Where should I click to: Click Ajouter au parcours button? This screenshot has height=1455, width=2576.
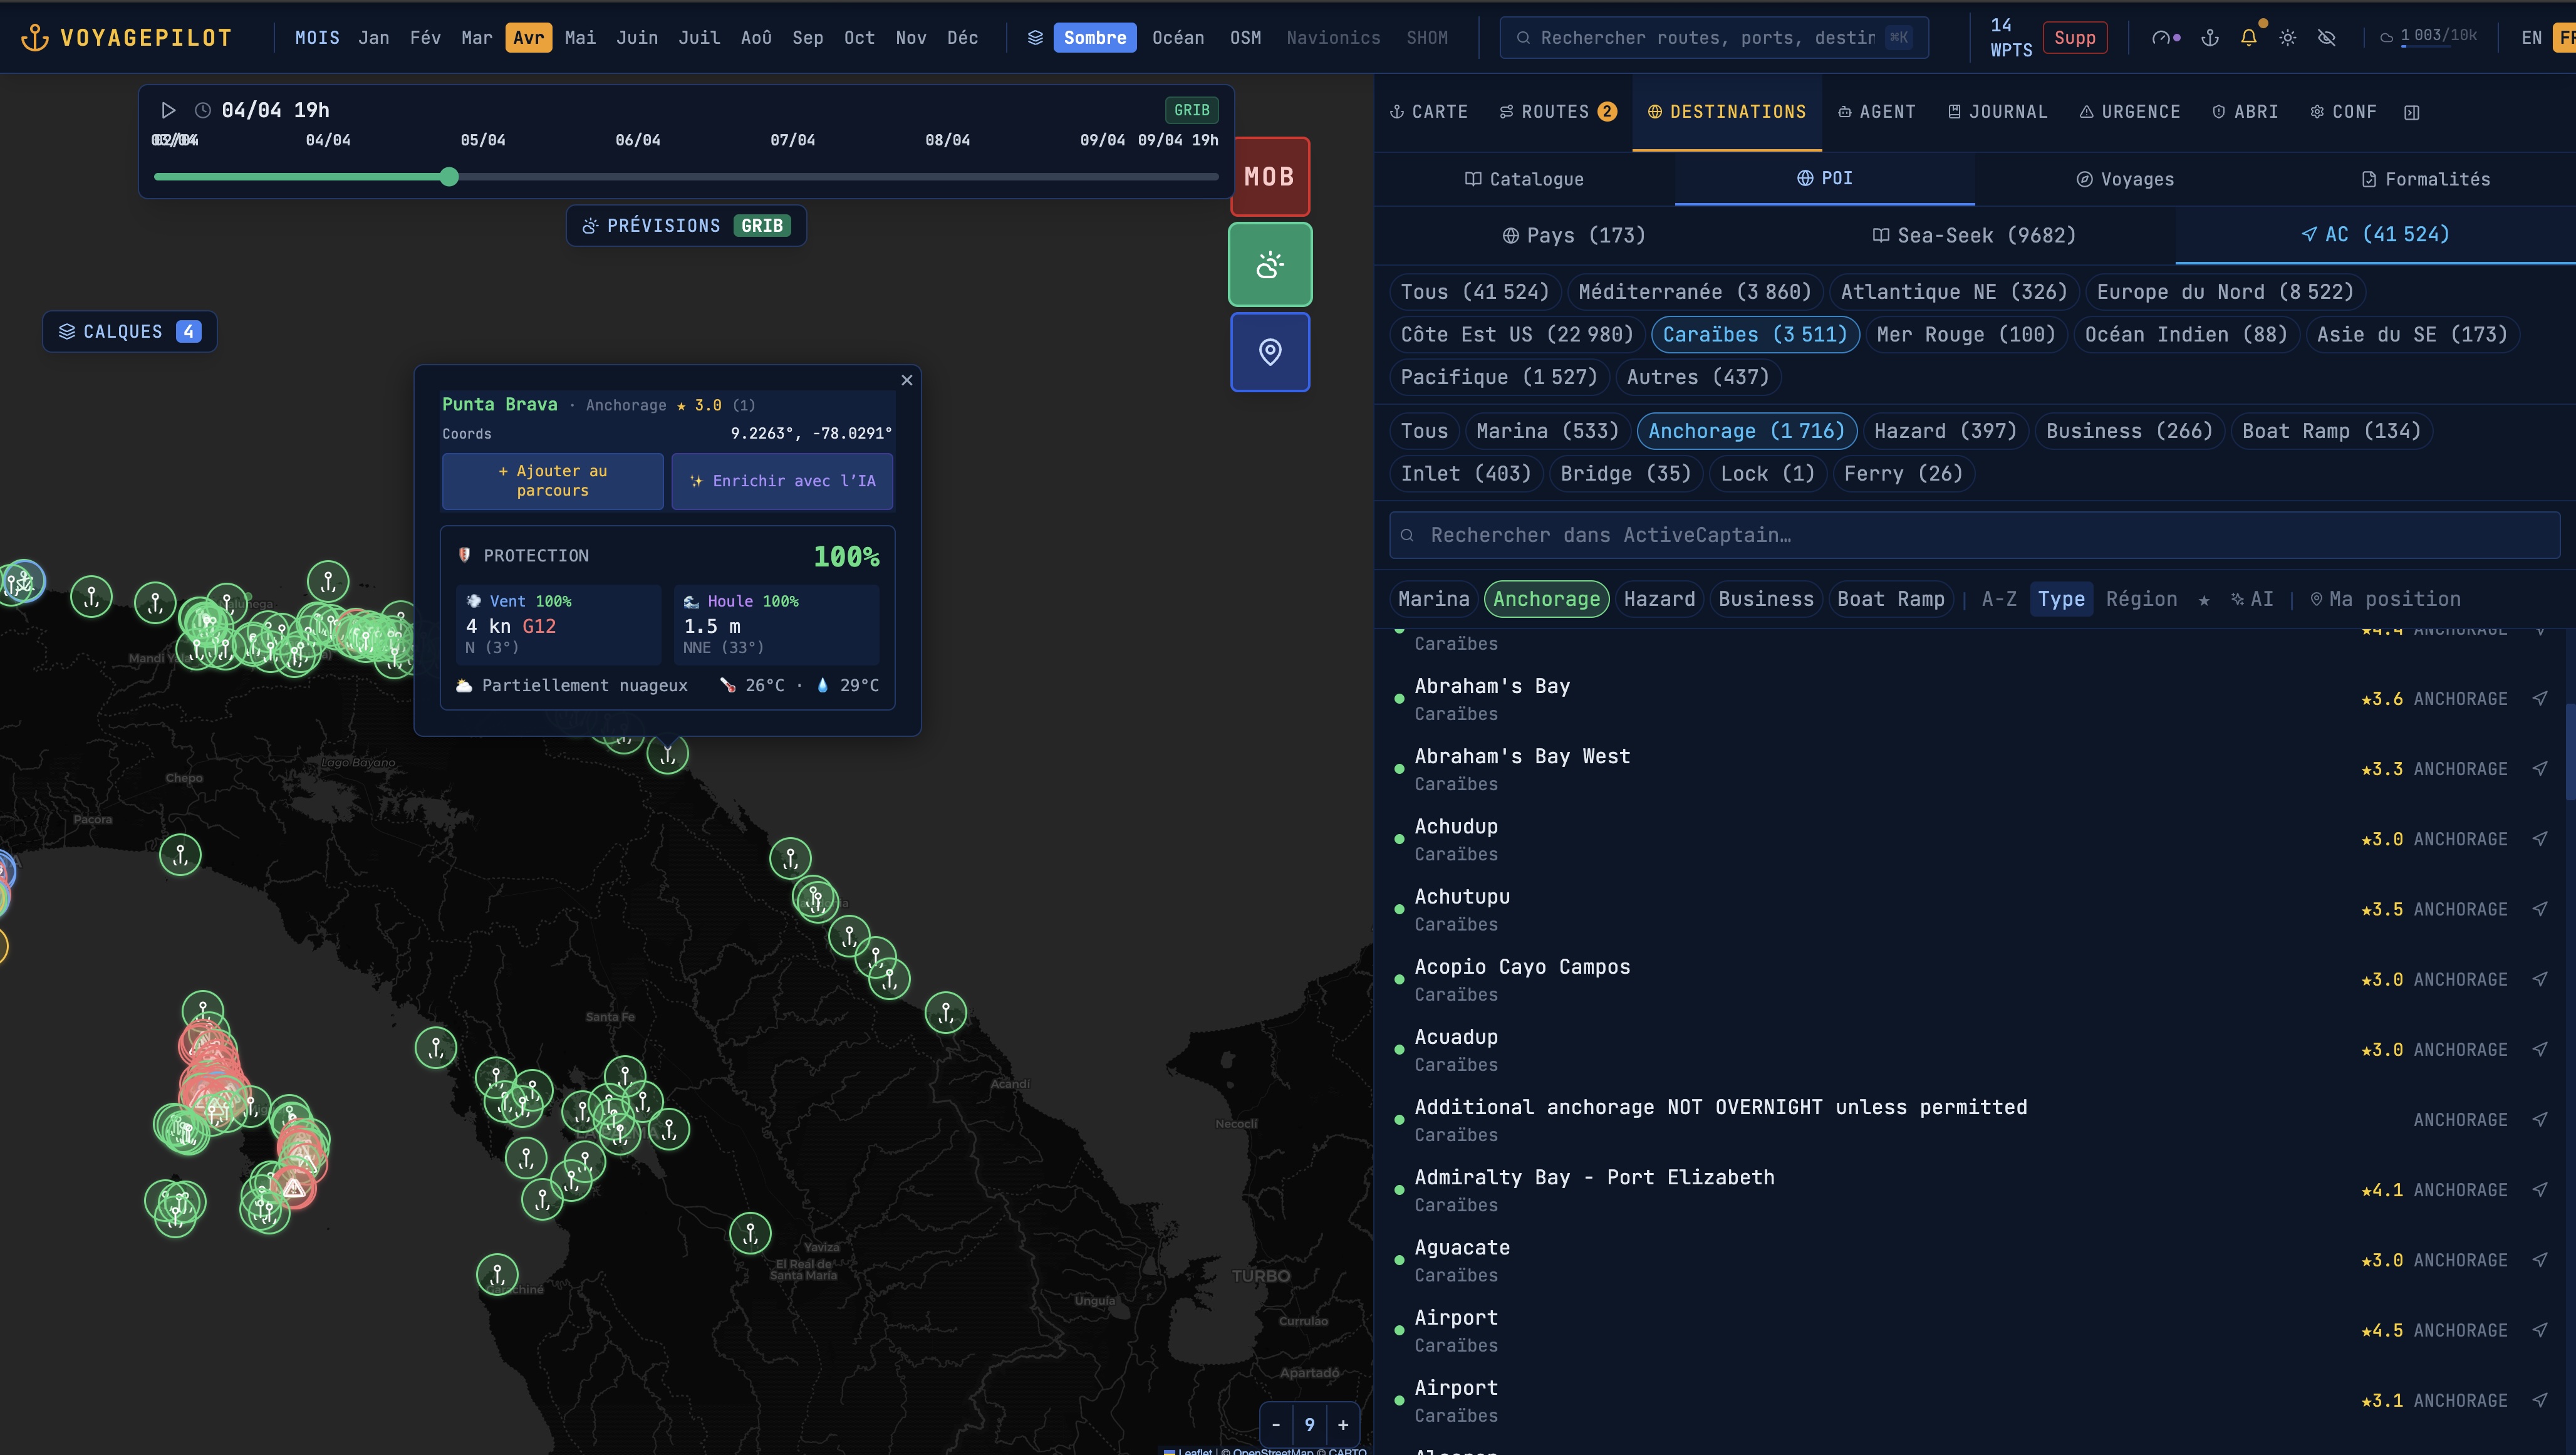point(552,481)
